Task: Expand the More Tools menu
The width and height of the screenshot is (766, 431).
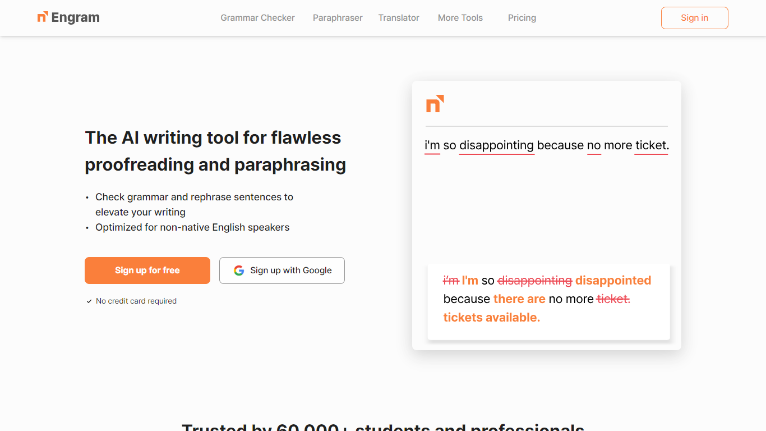Action: coord(460,18)
